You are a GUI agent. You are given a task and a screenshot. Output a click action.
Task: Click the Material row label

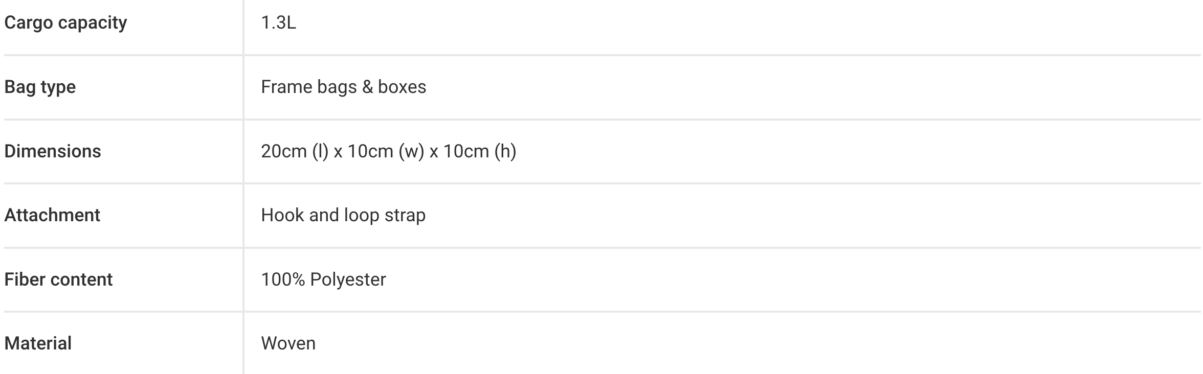[38, 344]
